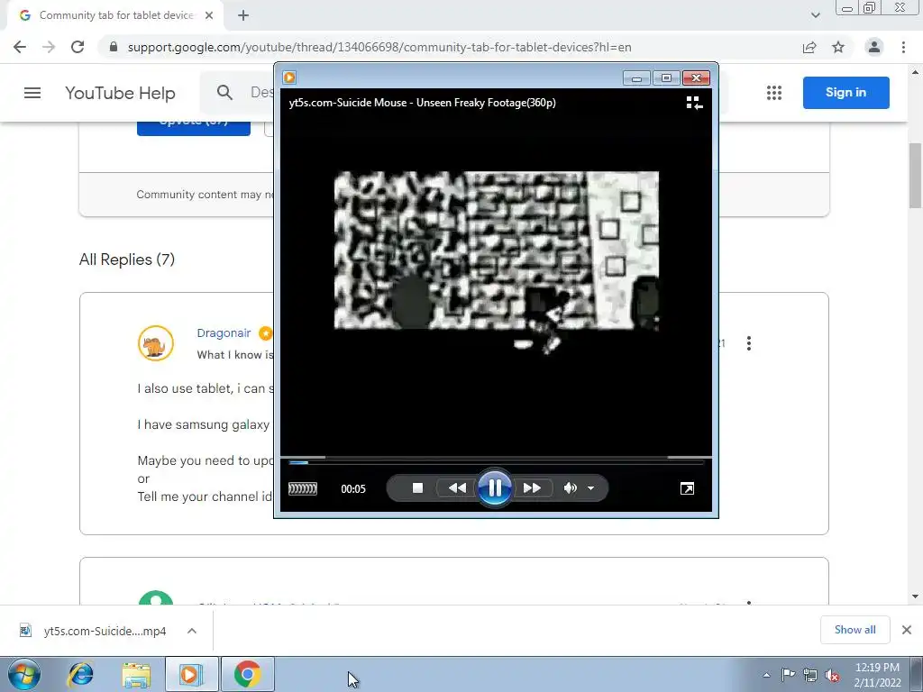Expand download item options chevron

[x=192, y=631]
